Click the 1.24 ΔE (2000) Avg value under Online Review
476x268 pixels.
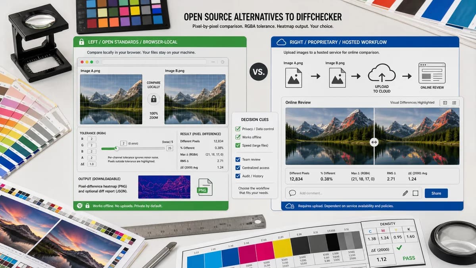(x=413, y=179)
